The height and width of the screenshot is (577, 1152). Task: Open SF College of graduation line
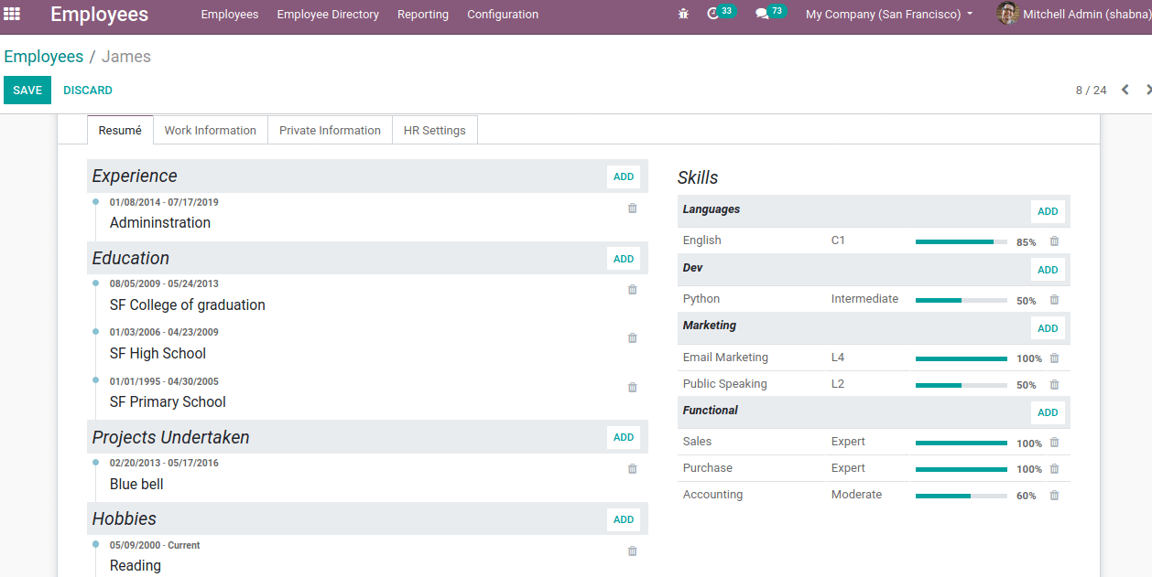pos(187,305)
